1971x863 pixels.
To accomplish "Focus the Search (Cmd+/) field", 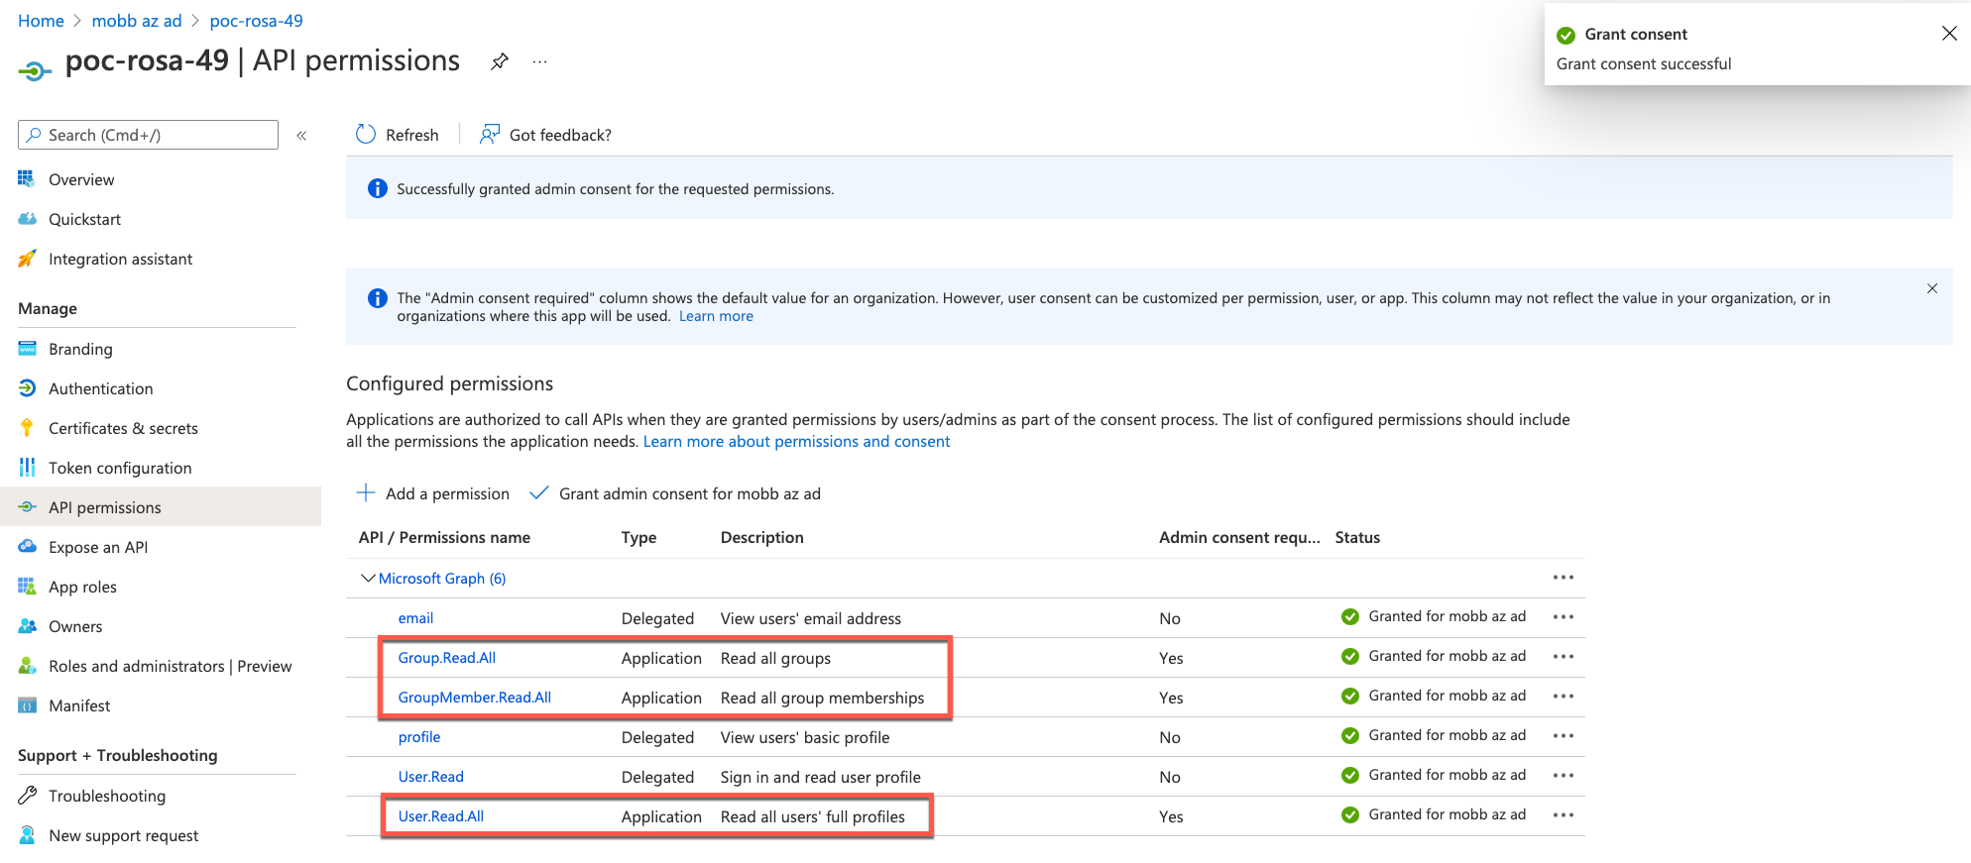I will [x=148, y=135].
